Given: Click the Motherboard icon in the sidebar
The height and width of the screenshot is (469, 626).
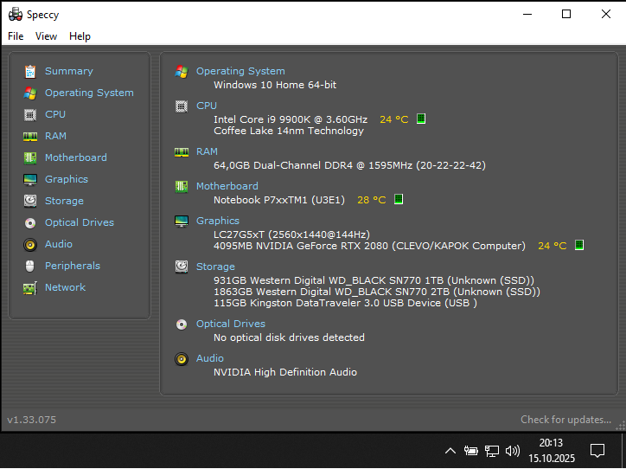Looking at the screenshot, I should click(x=30, y=157).
